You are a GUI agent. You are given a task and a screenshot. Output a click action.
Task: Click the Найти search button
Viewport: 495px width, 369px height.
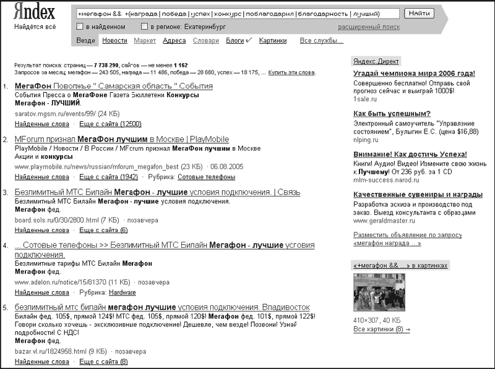[420, 13]
